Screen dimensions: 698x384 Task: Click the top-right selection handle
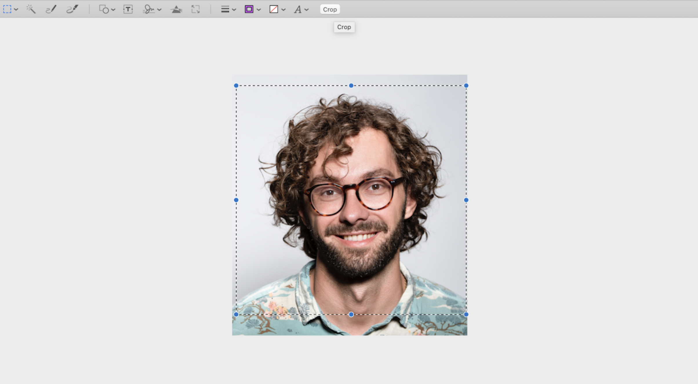click(466, 86)
